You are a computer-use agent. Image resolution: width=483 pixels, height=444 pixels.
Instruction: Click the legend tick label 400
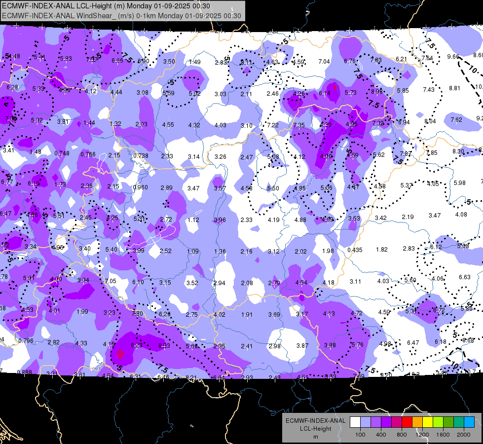tap(381, 435)
